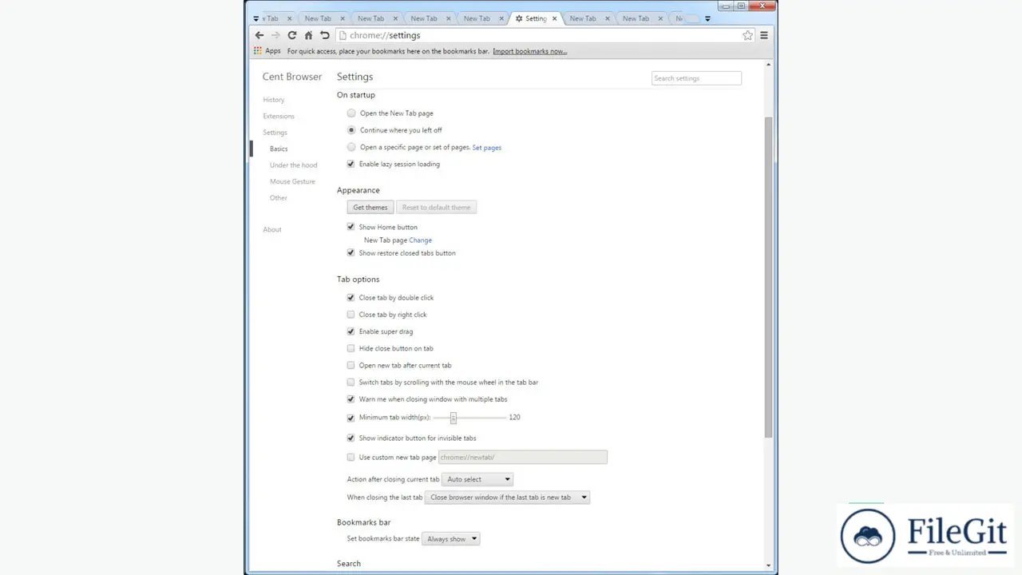The width and height of the screenshot is (1022, 575).
Task: Click the Tab options heading
Action: point(358,280)
